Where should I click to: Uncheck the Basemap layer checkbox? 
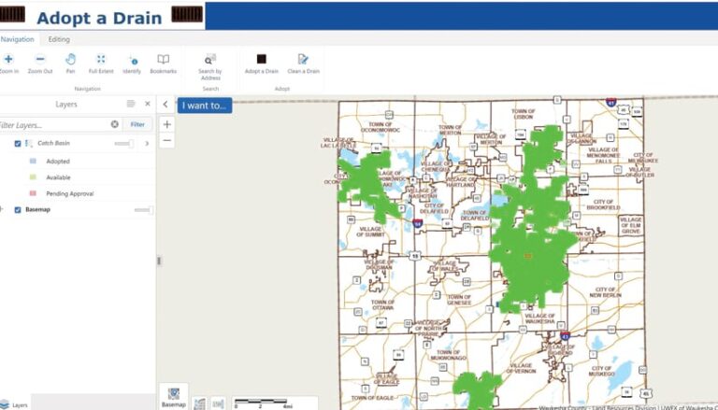click(18, 210)
